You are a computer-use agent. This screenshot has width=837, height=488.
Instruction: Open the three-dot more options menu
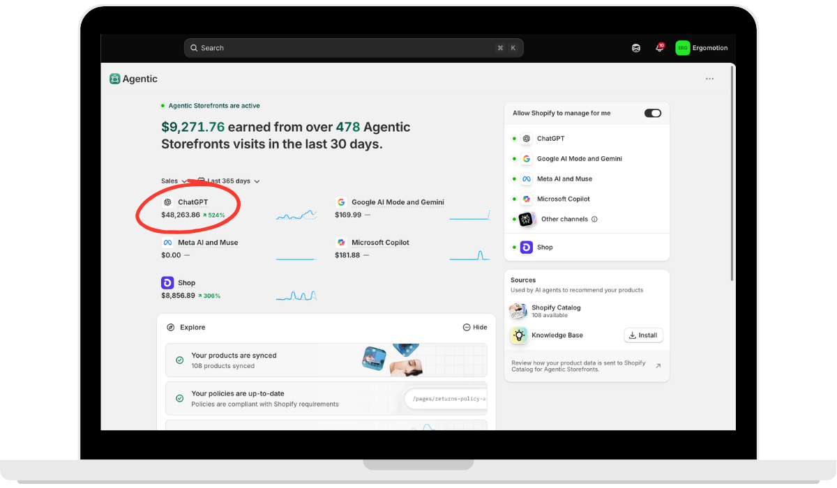pos(709,79)
